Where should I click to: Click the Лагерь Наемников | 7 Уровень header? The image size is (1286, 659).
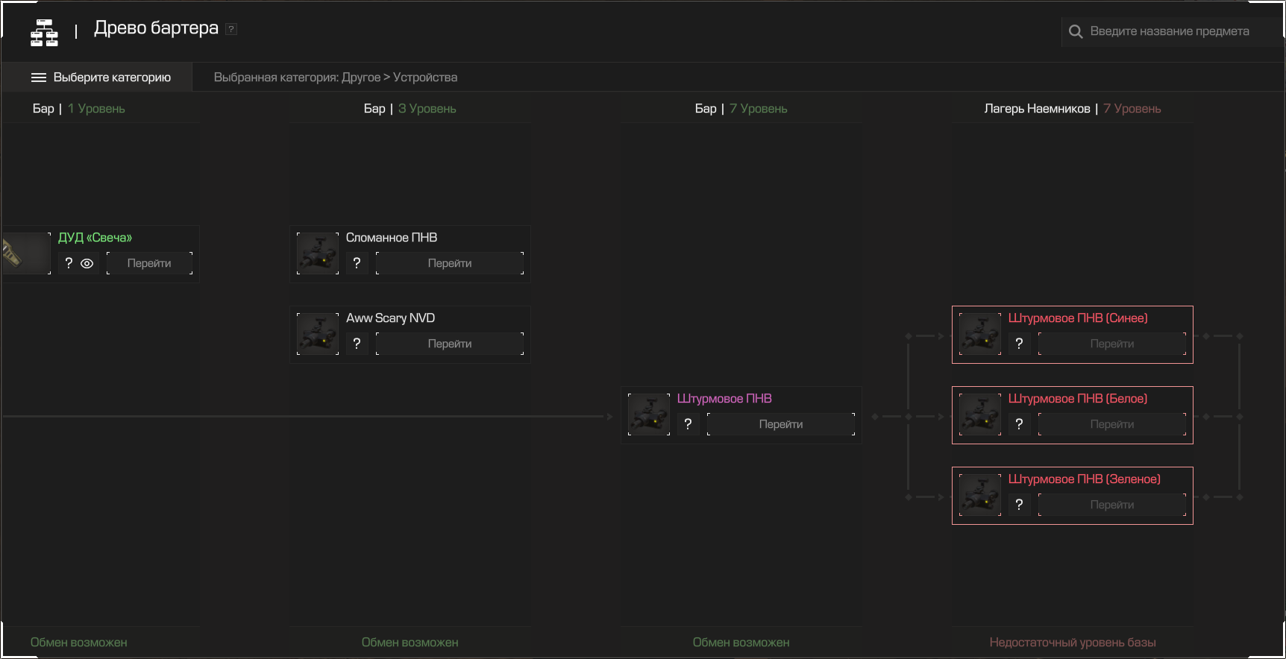1073,109
